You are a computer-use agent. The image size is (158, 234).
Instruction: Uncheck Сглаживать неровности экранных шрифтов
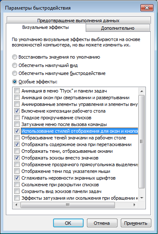17,178
